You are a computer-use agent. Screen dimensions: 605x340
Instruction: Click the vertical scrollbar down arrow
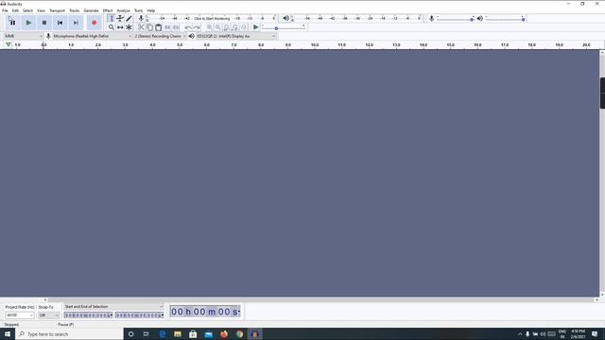pyautogui.click(x=602, y=295)
